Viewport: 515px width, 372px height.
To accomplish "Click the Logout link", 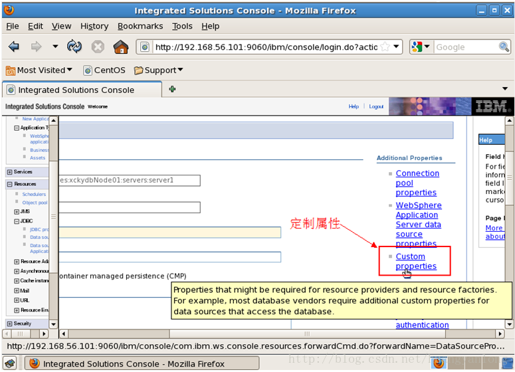I will tap(376, 106).
